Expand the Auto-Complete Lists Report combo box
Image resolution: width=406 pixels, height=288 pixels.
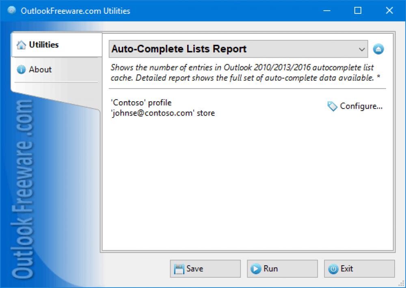click(362, 49)
